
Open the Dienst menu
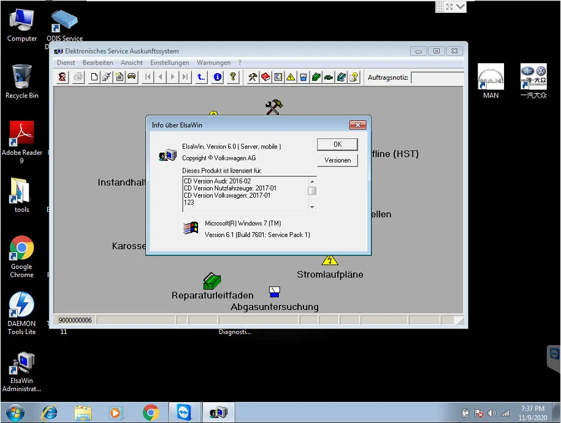point(66,63)
